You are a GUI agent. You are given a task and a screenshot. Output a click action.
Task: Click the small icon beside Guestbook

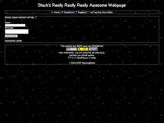pos(62,12)
